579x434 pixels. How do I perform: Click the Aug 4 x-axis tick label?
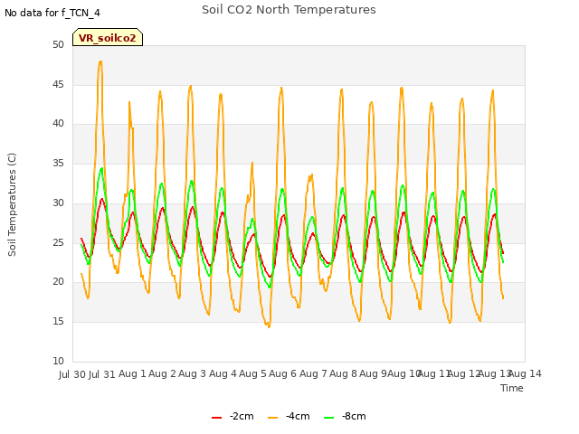click(223, 373)
